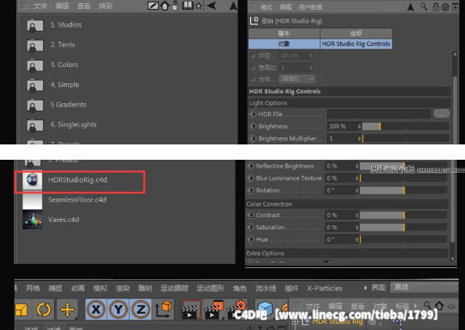Click render to picture viewer icon
This screenshot has height=330, width=465.
(x=214, y=310)
